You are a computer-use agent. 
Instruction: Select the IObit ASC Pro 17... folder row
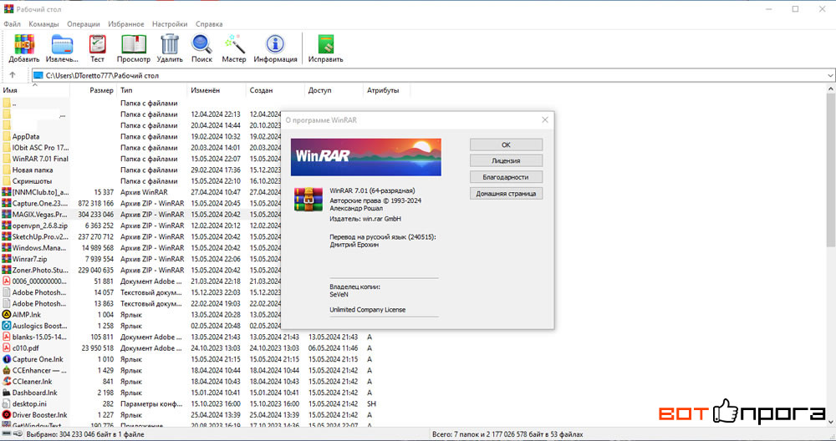point(205,148)
